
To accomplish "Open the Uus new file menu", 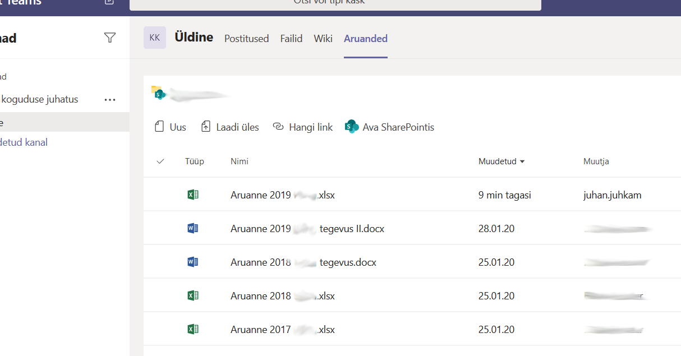I will [x=171, y=127].
